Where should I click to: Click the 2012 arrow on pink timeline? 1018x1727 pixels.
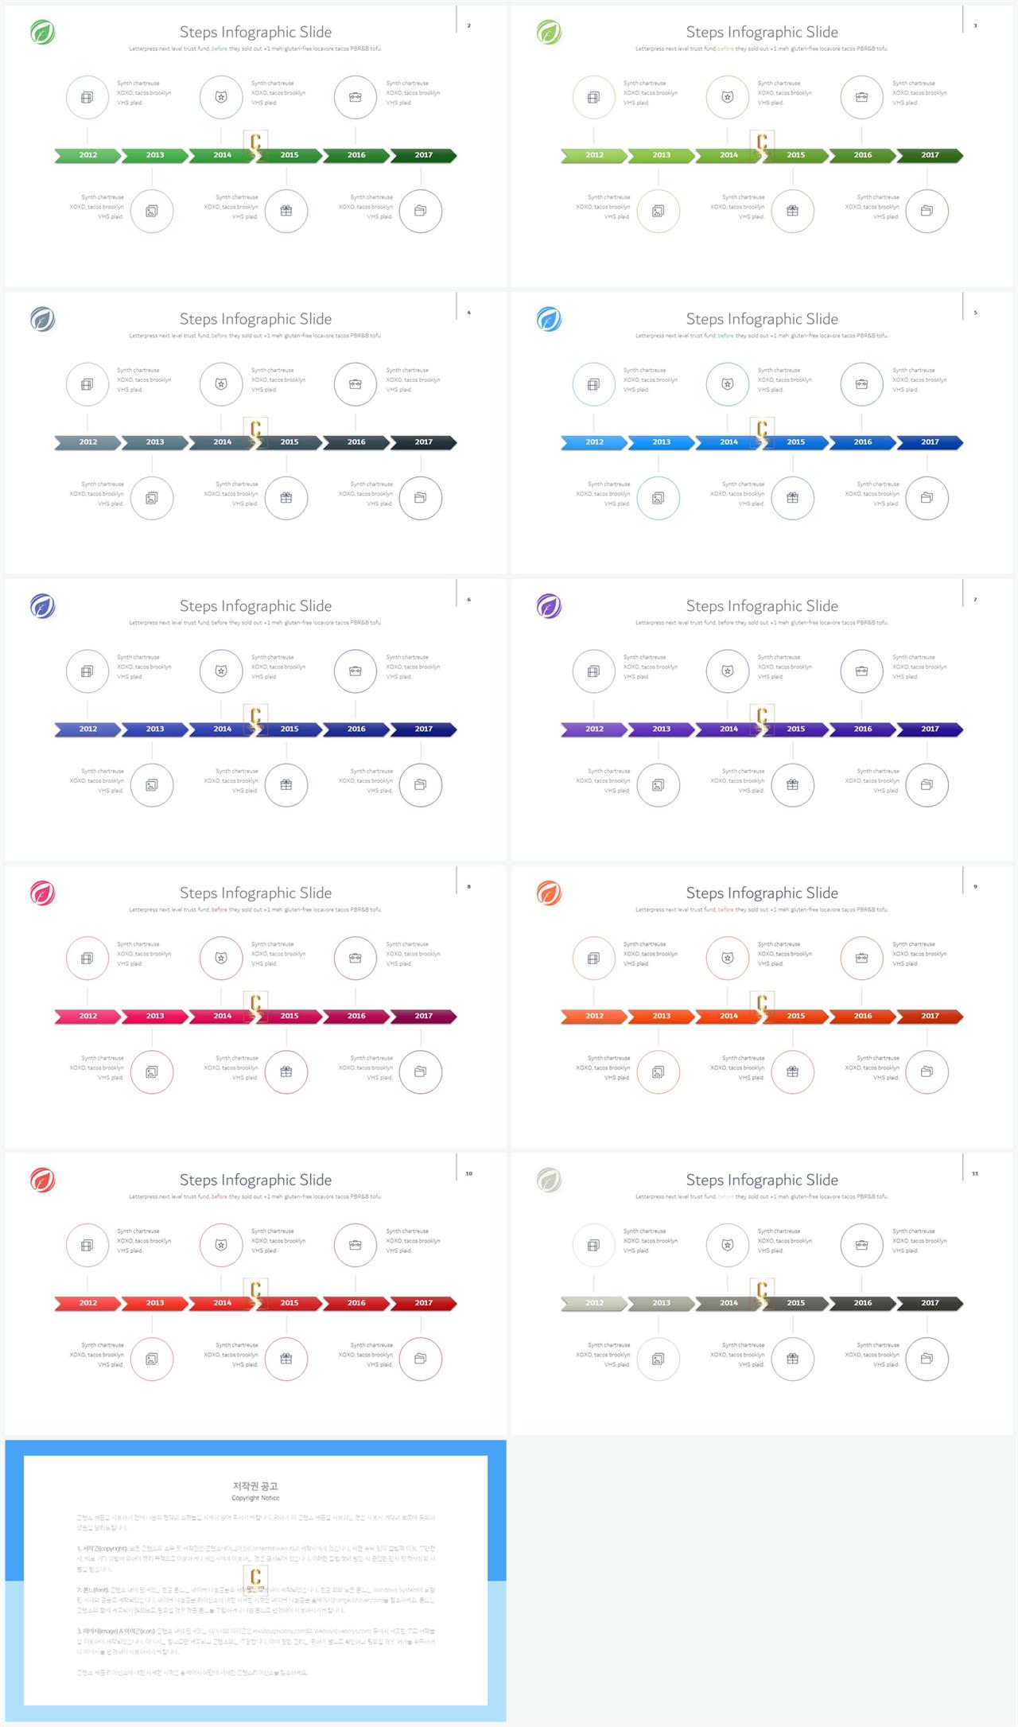tap(87, 1016)
